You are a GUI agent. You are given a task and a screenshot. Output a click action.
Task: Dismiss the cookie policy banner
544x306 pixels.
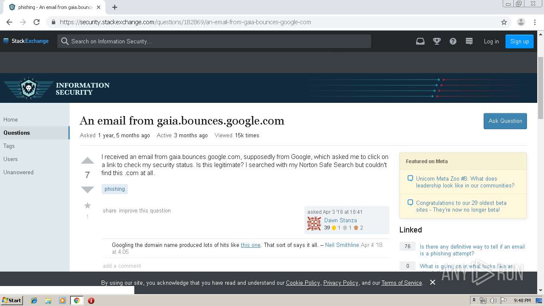tap(432, 282)
